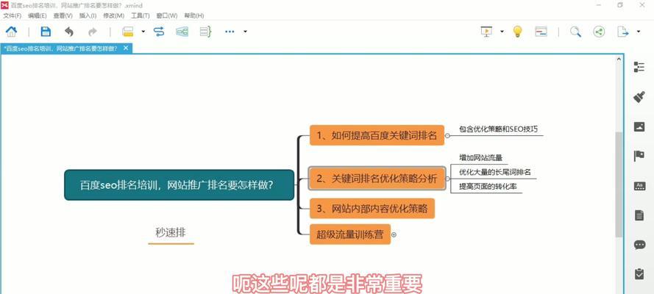Go to the Home icon in toolbar
Image resolution: width=654 pixels, height=294 pixels.
coord(11,32)
